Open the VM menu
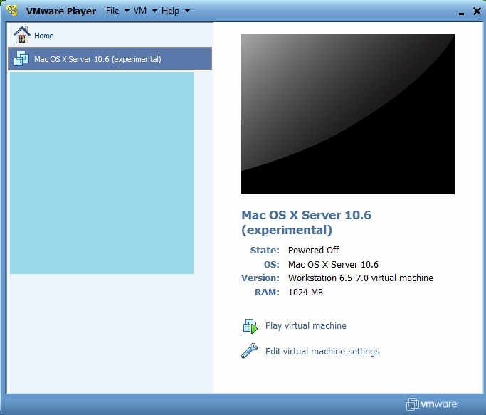The height and width of the screenshot is (415, 486). (x=140, y=11)
